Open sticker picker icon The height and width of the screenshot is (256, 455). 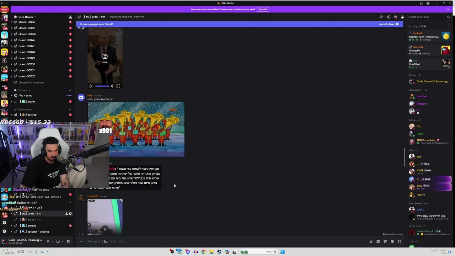385,241
